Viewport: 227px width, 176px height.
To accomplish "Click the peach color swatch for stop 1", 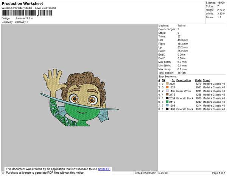I will pyautogui.click(x=167, y=83).
